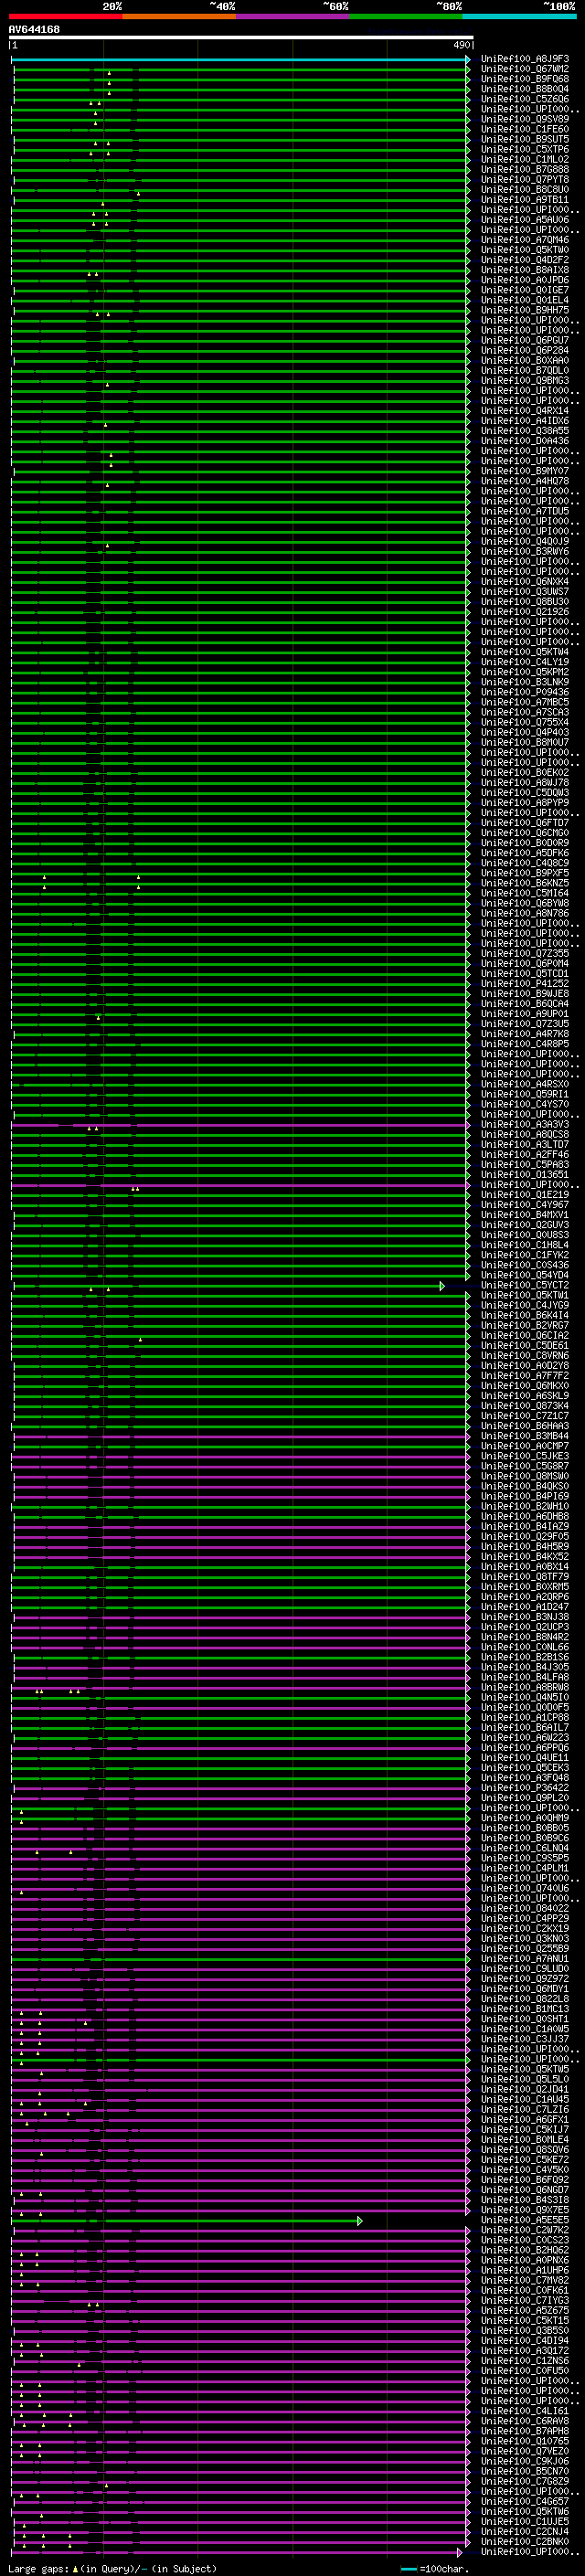The height and width of the screenshot is (2576, 585).
Task: Select the UniRef100_Q873K4 label
Action: pyautogui.click(x=524, y=1406)
